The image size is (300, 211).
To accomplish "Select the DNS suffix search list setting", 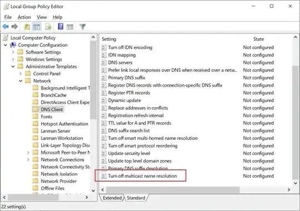I will coord(129,130).
